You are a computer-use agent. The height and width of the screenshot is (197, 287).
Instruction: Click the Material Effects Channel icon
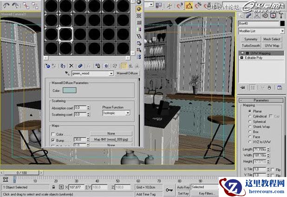[x=106, y=66]
